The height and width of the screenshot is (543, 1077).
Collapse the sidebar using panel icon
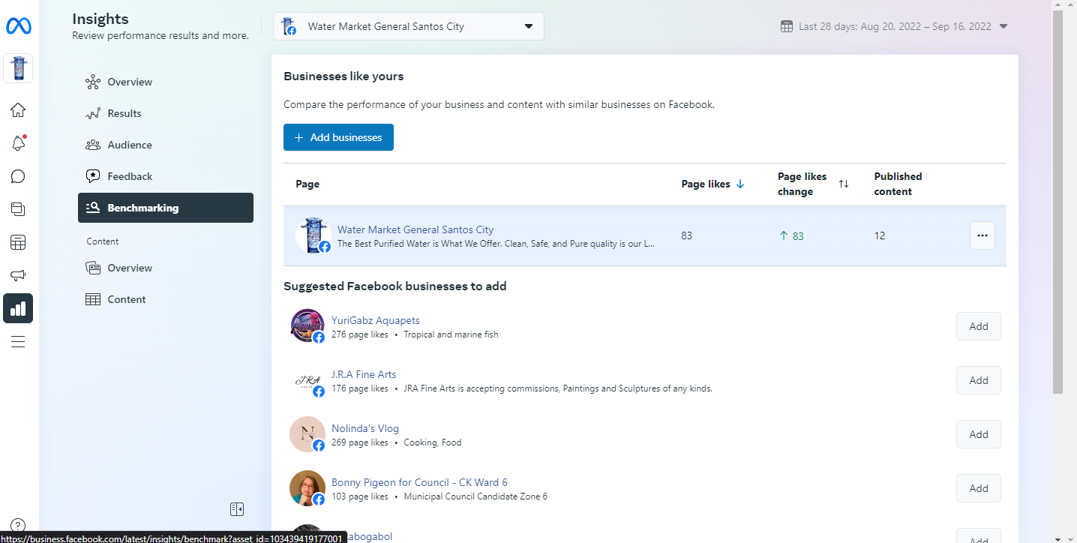(x=237, y=509)
